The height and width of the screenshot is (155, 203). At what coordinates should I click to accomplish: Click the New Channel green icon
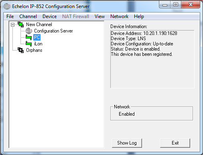click(x=21, y=24)
